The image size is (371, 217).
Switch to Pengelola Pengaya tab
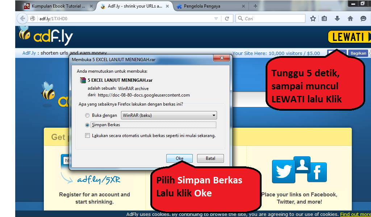coord(210,6)
